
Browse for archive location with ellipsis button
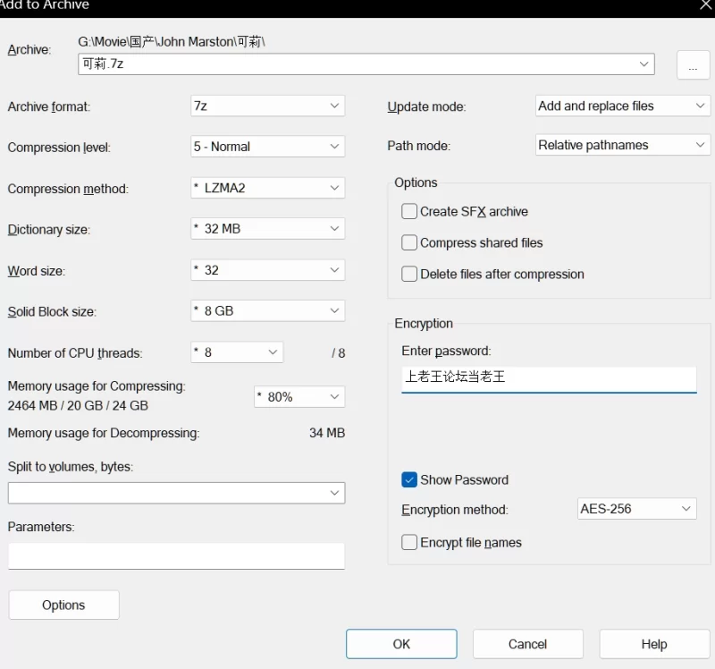694,64
